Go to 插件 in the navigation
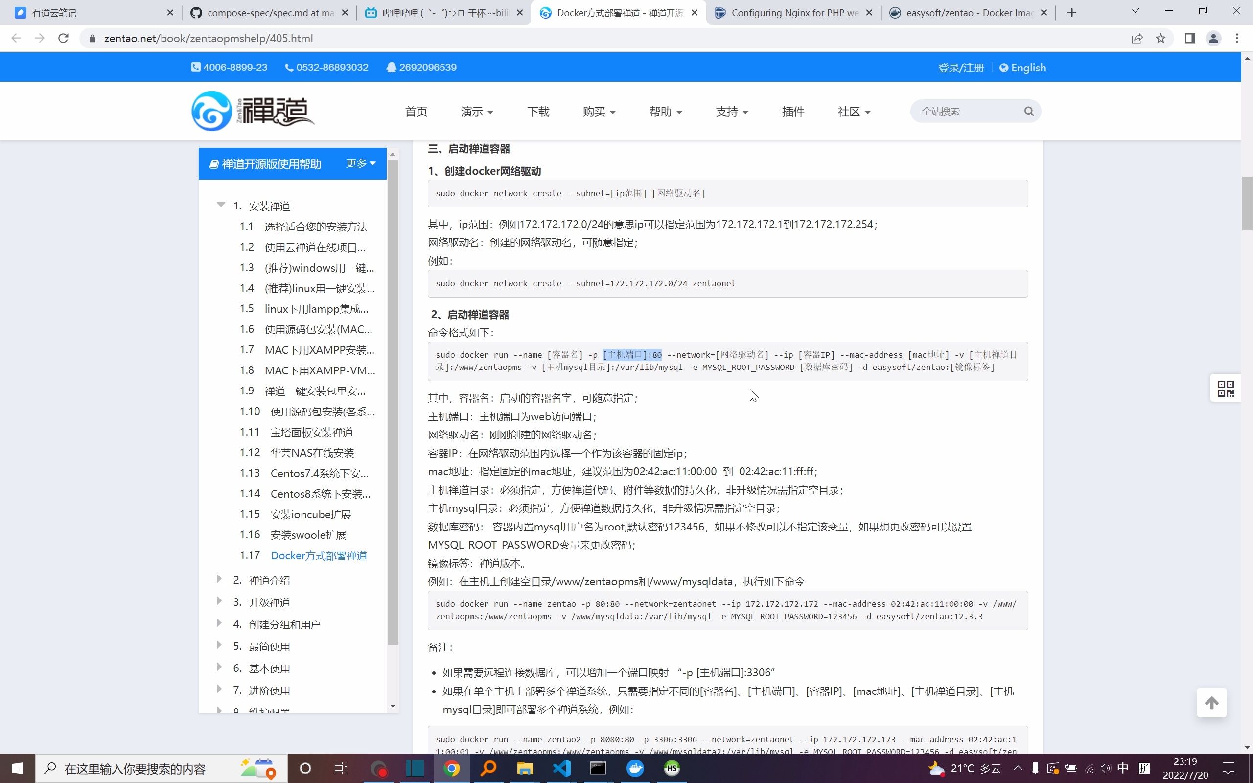The height and width of the screenshot is (783, 1253). (x=793, y=112)
